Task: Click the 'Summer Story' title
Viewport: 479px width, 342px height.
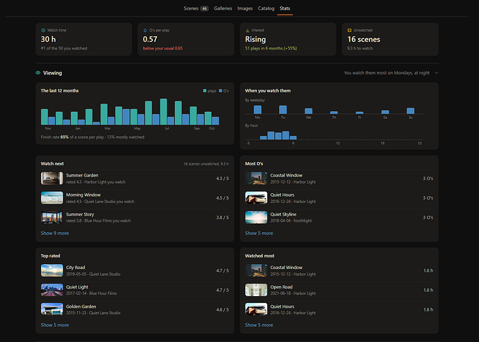Action: point(80,214)
